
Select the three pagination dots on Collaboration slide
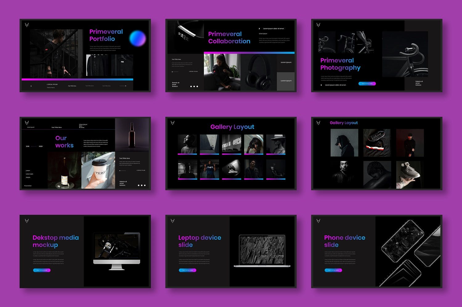[x=194, y=86]
